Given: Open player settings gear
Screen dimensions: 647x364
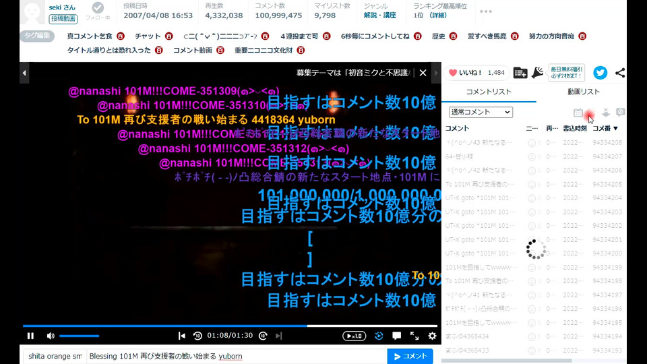Looking at the screenshot, I should point(432,336).
